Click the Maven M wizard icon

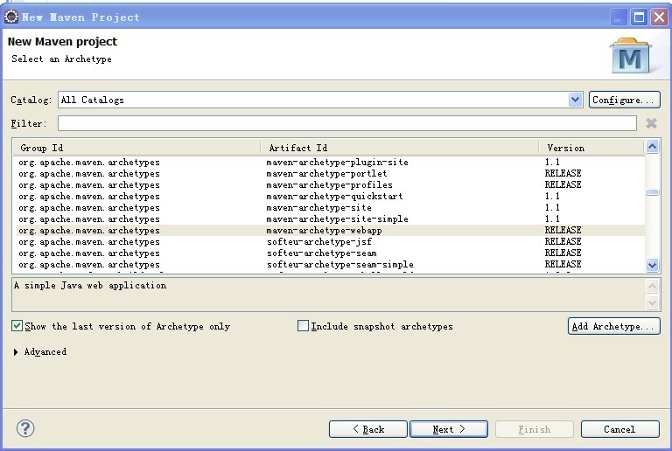(630, 56)
